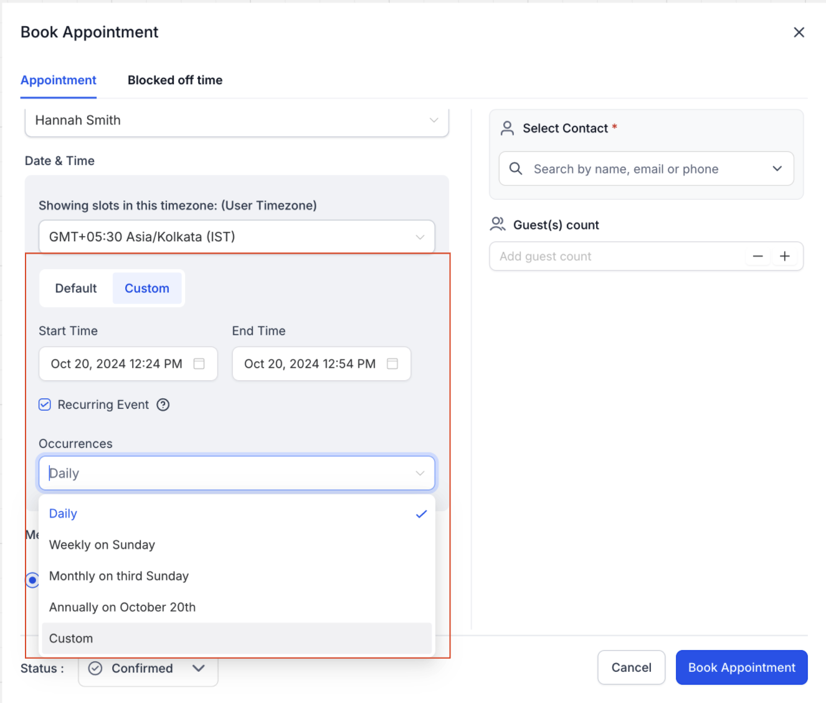This screenshot has width=826, height=703.
Task: Select the Custom time mode toggle
Action: [x=147, y=289]
